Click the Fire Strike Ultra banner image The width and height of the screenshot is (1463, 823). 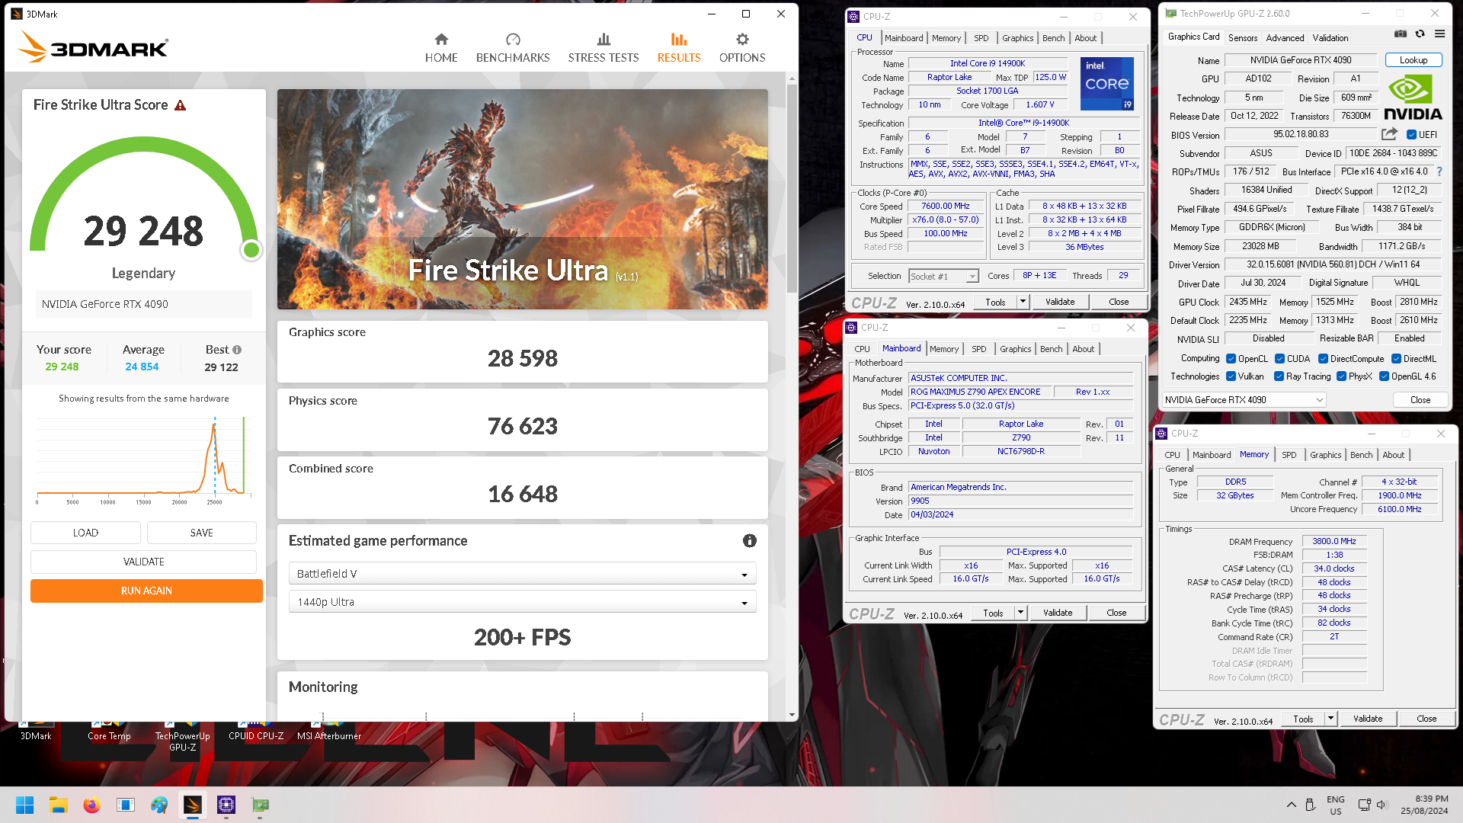pyautogui.click(x=522, y=199)
